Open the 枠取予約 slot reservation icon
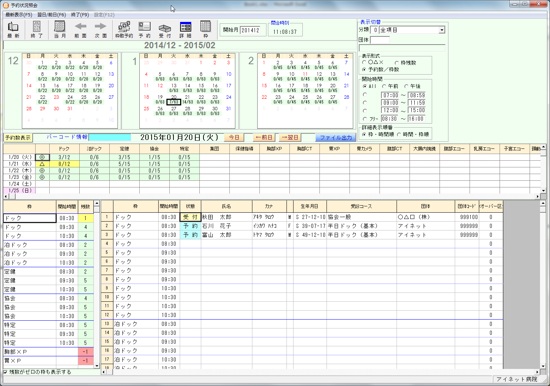 pyautogui.click(x=124, y=30)
